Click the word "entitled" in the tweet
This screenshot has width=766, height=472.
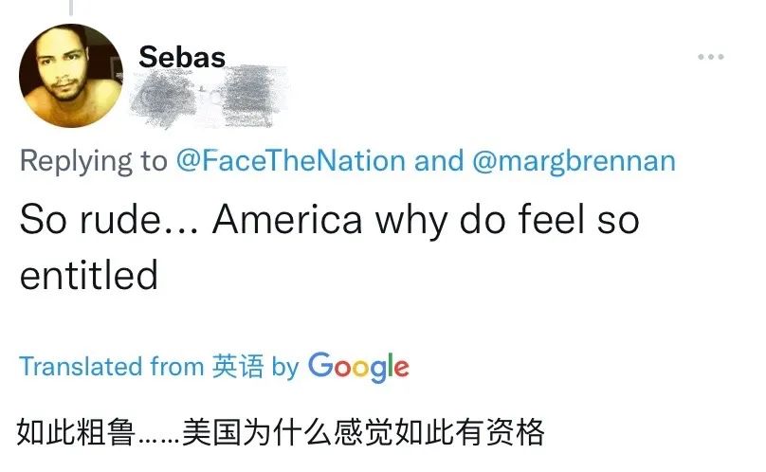pyautogui.click(x=88, y=276)
